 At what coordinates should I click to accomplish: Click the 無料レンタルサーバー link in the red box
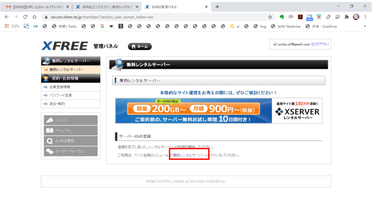coord(189,155)
